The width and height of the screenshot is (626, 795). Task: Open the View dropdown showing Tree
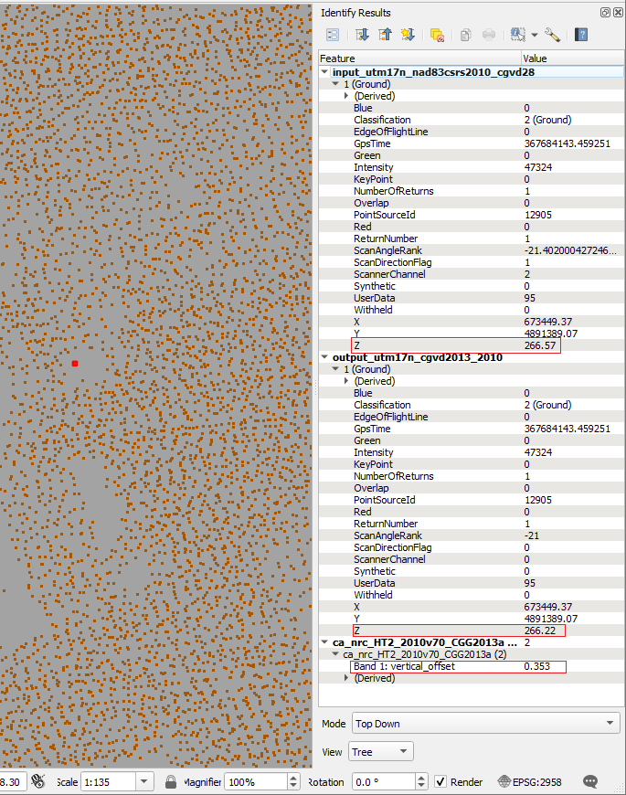point(380,752)
